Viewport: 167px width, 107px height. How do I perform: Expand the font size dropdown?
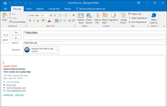coord(48,15)
